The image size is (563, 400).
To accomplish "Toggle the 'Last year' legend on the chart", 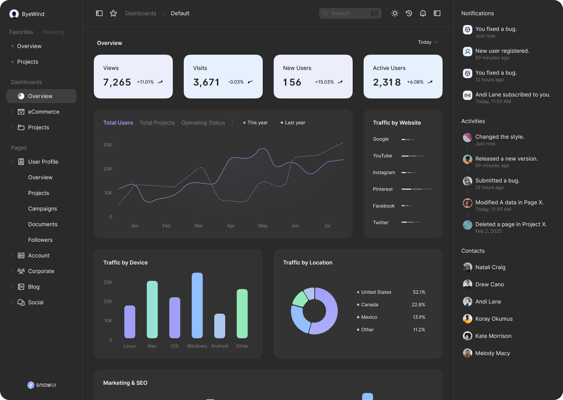I will pyautogui.click(x=292, y=122).
